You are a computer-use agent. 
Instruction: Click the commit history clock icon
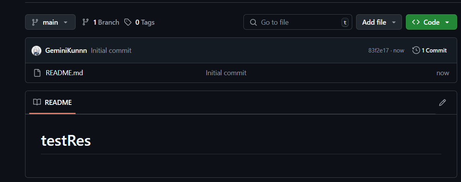point(416,50)
